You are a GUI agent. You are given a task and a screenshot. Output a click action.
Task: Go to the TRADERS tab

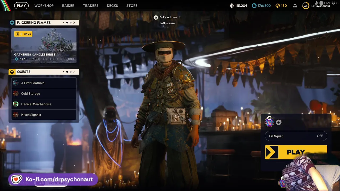point(91,6)
